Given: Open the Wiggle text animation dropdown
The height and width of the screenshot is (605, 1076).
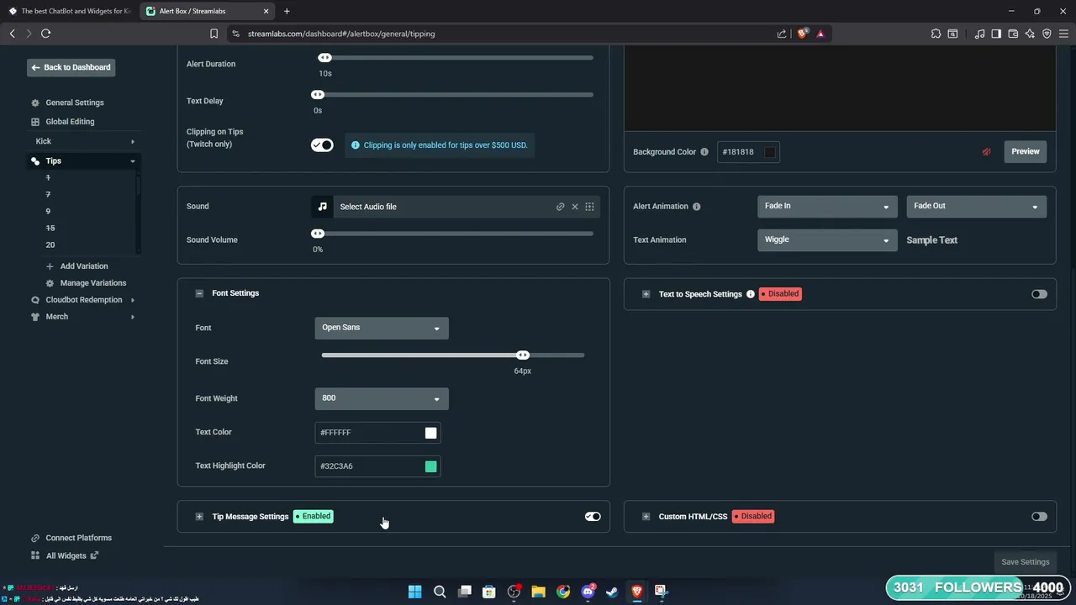Looking at the screenshot, I should [827, 240].
